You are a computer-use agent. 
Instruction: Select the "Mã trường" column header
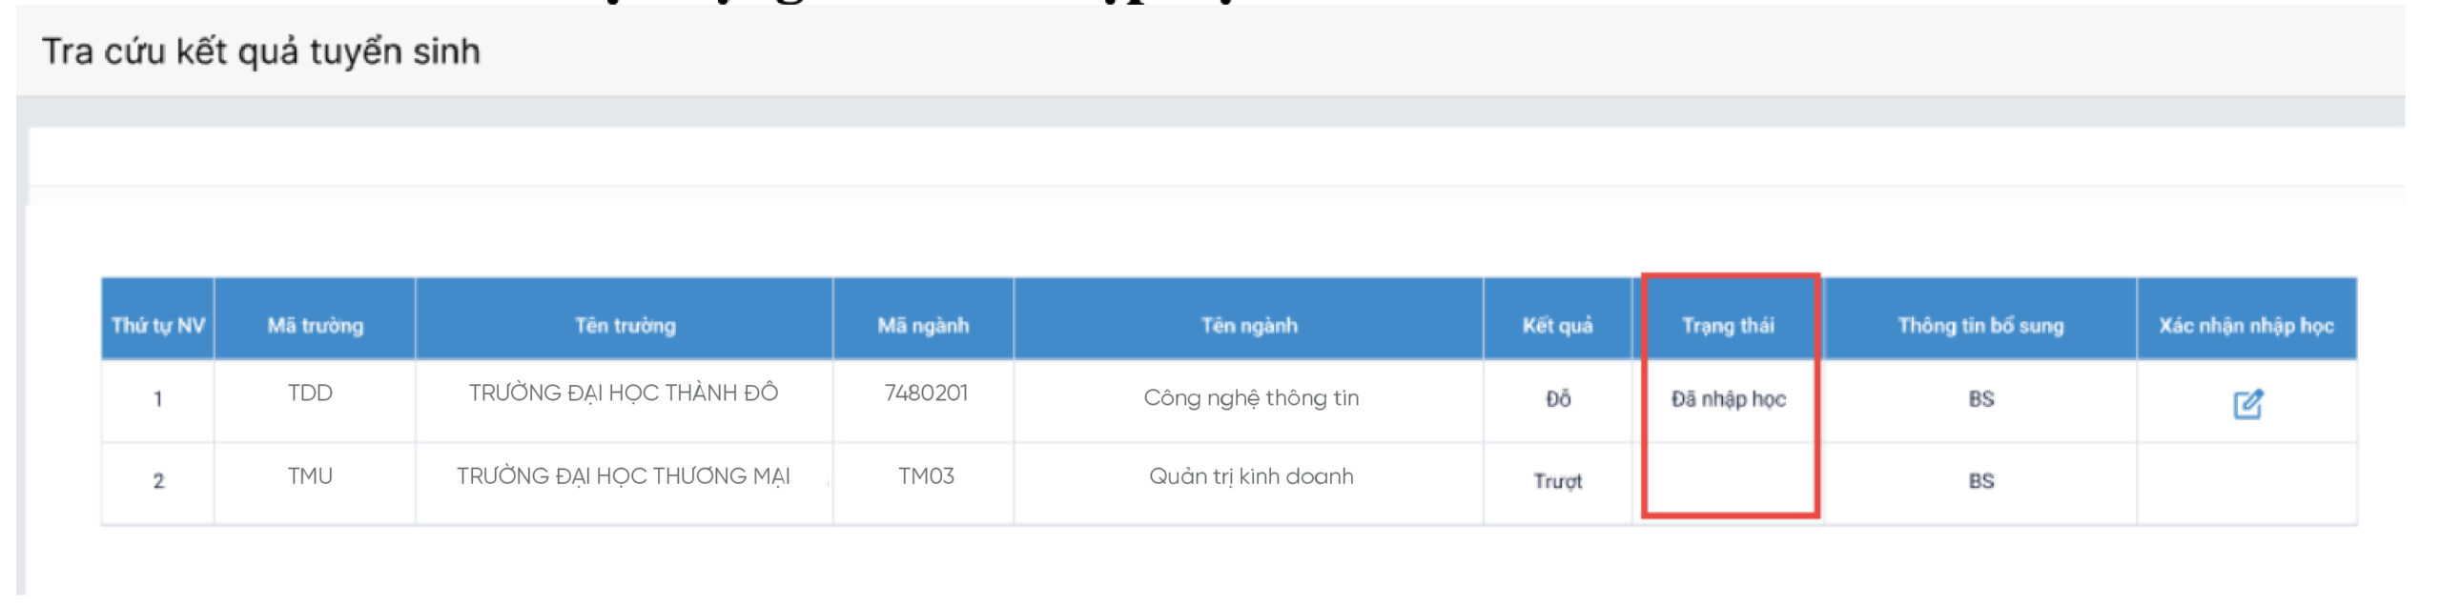click(315, 326)
